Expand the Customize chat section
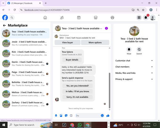 tap(134, 60)
